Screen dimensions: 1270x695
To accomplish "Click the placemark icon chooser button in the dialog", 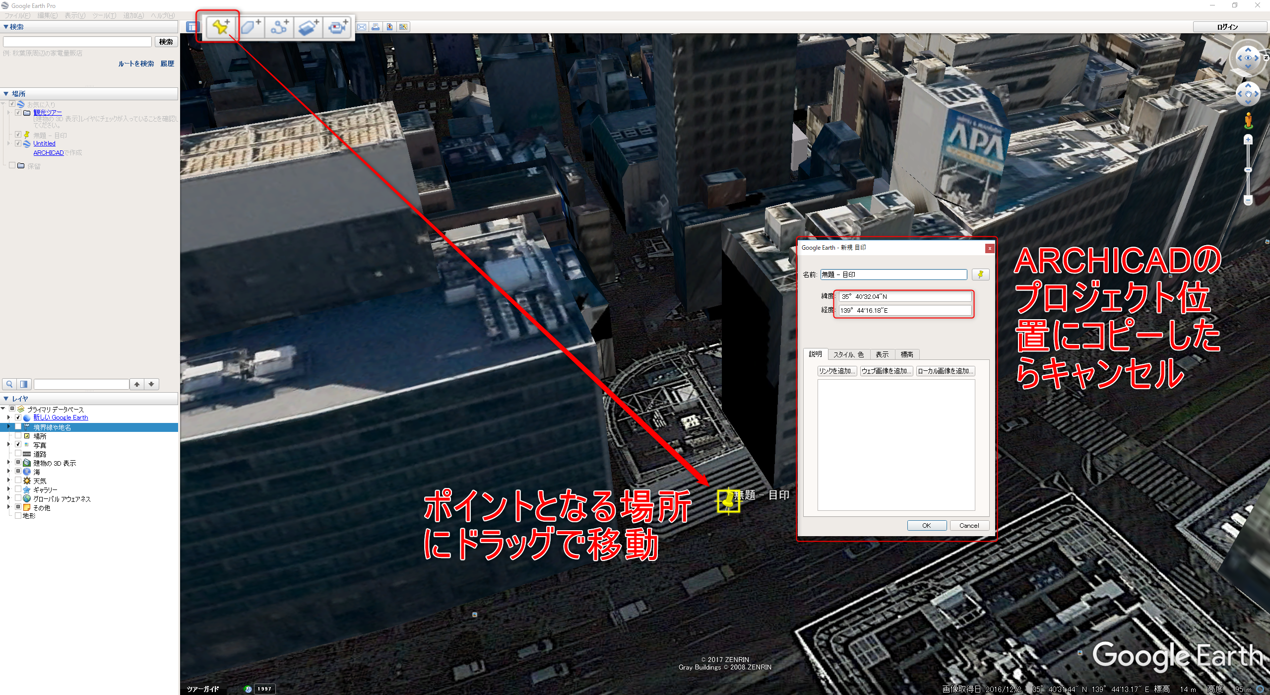I will (x=980, y=274).
